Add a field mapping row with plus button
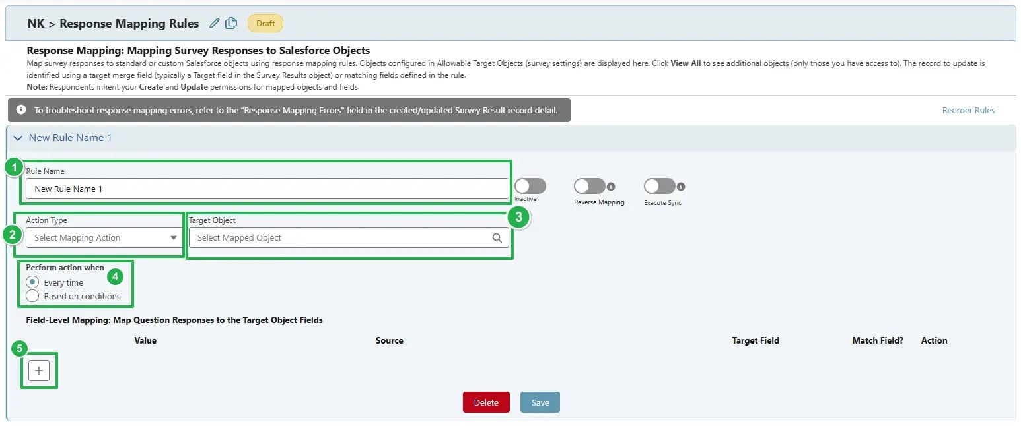Screen dimensions: 1021x426 [39, 371]
